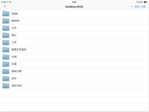
Task: Tap the battery icon in status bar
Action: click(146, 2)
